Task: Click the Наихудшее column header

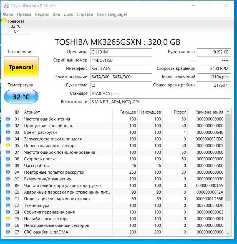Action: (150, 112)
